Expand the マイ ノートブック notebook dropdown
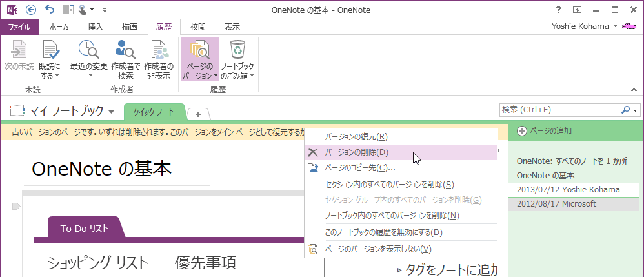 click(x=61, y=111)
